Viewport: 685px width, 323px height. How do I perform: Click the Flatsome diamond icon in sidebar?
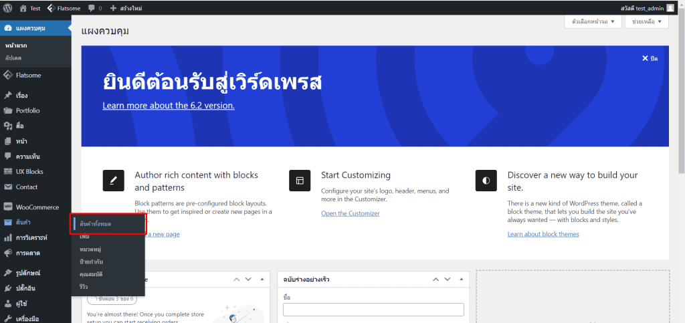[x=8, y=75]
